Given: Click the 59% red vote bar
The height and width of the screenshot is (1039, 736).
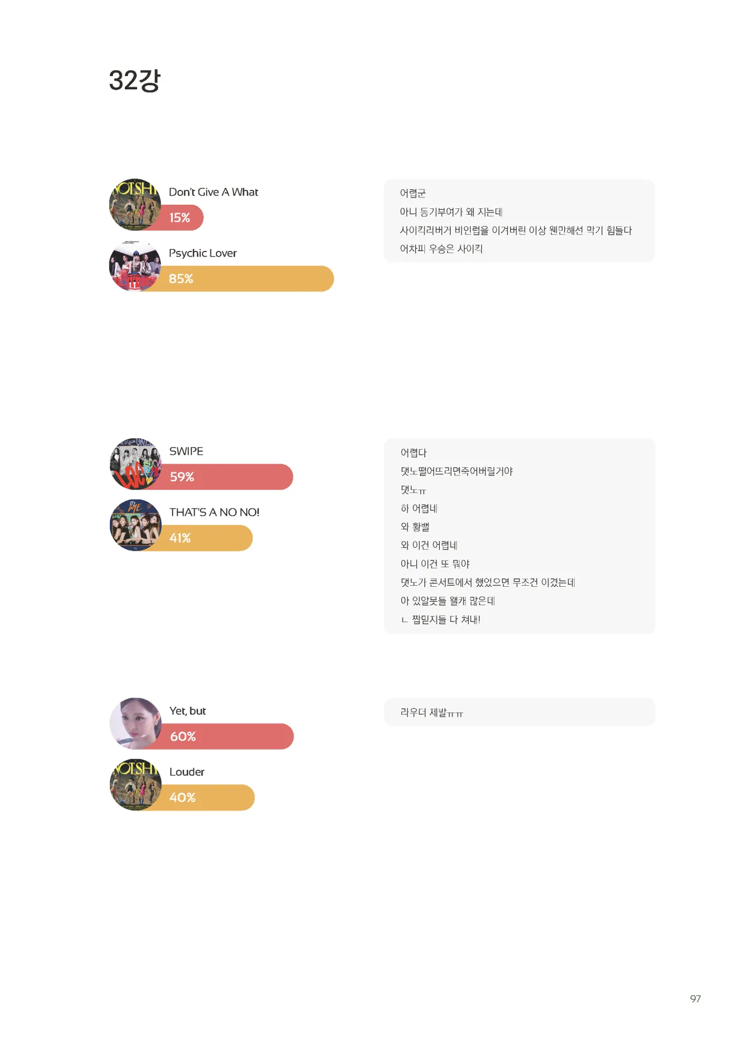Looking at the screenshot, I should click(230, 477).
